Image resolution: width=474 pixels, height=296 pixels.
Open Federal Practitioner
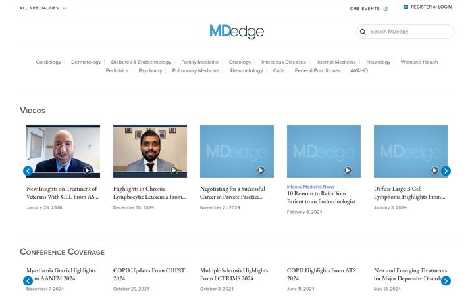coord(317,70)
